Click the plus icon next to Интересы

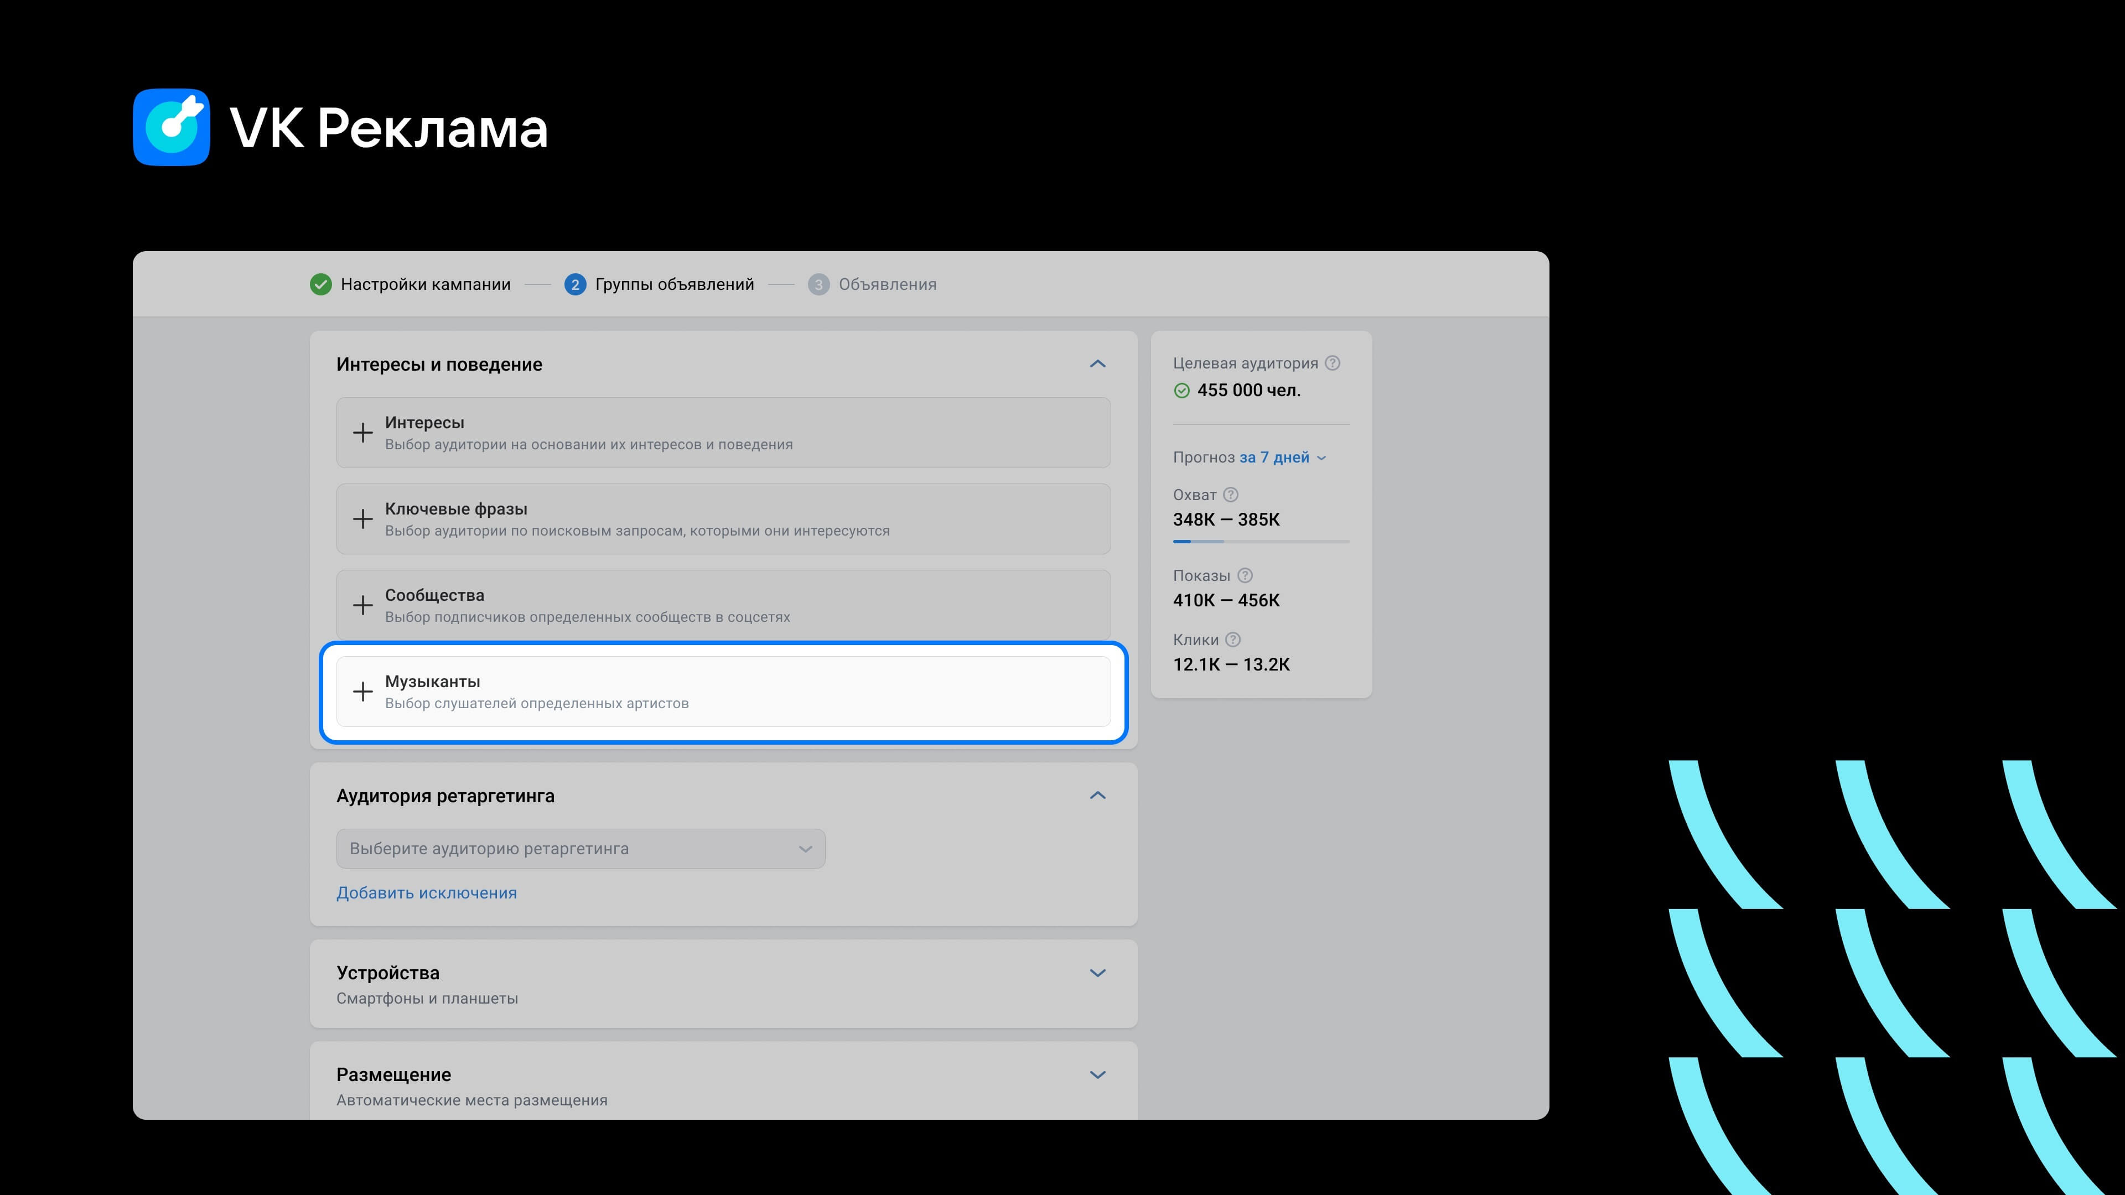click(x=363, y=433)
